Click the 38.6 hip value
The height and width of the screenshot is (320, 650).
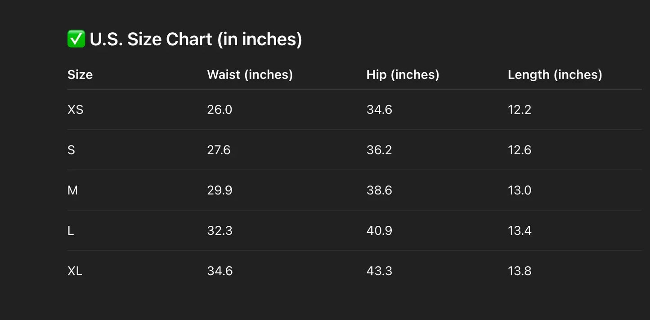click(379, 190)
